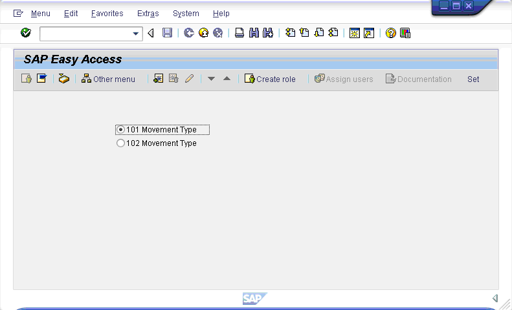Go to First Page icon
512x310 pixels.
[290, 33]
